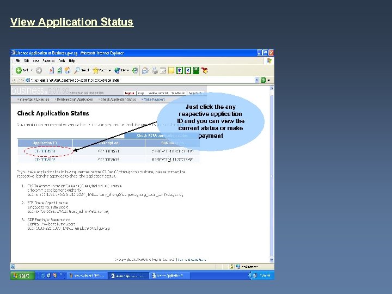Open the circled application ID link in first row

(45, 151)
